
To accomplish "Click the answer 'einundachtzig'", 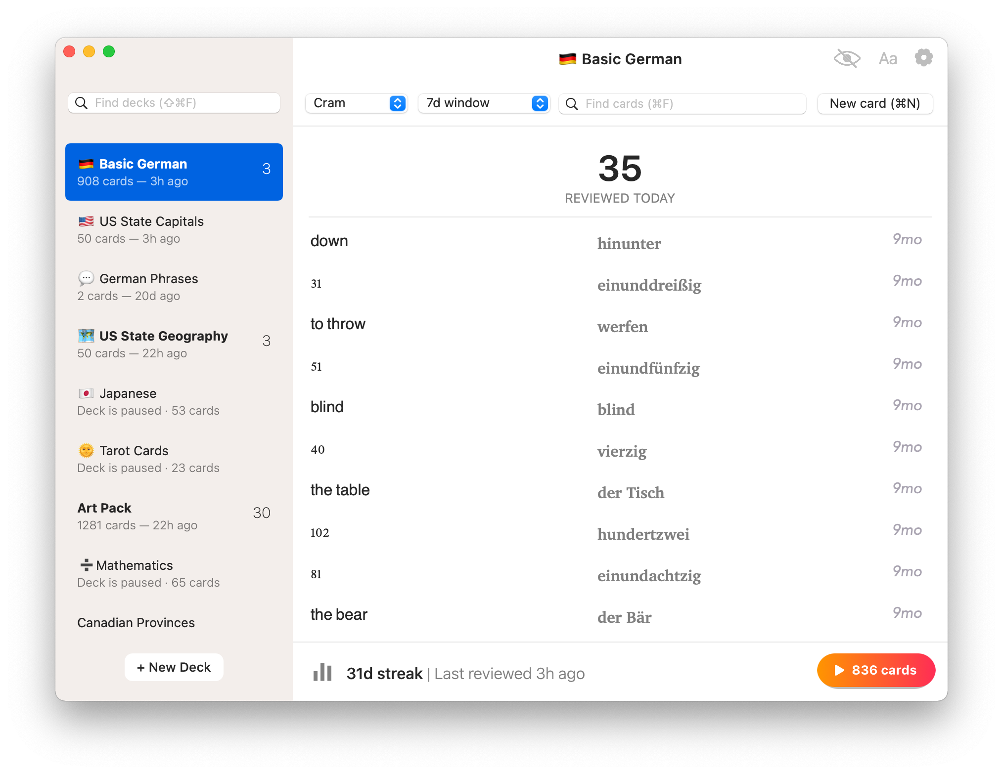I will (649, 576).
